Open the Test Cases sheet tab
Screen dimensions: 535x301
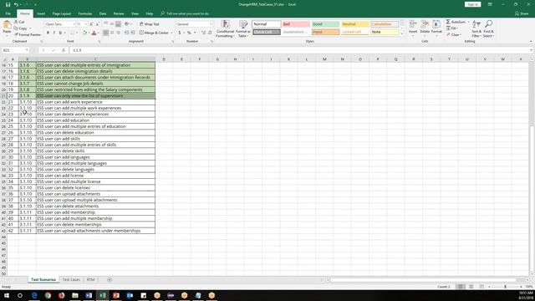tap(71, 280)
